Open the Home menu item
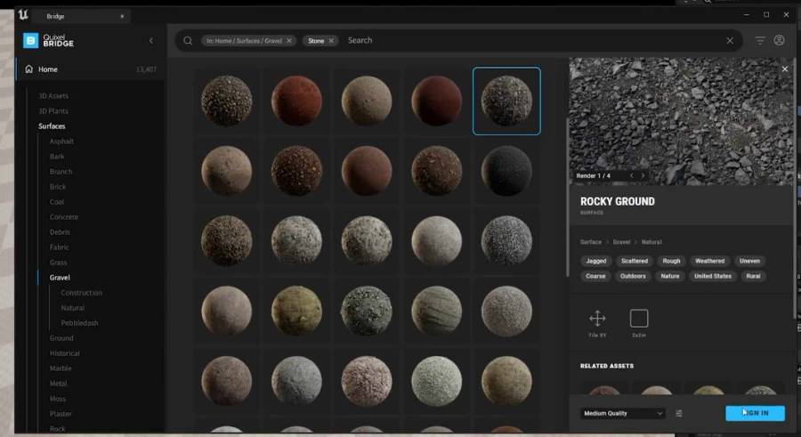Screen dimensions: 801x437 tap(48, 69)
